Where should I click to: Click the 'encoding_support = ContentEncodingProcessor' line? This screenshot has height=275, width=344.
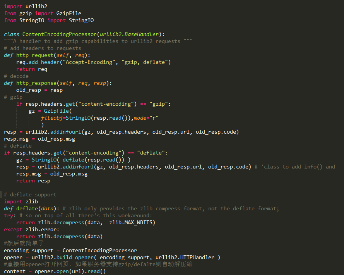click(70, 251)
